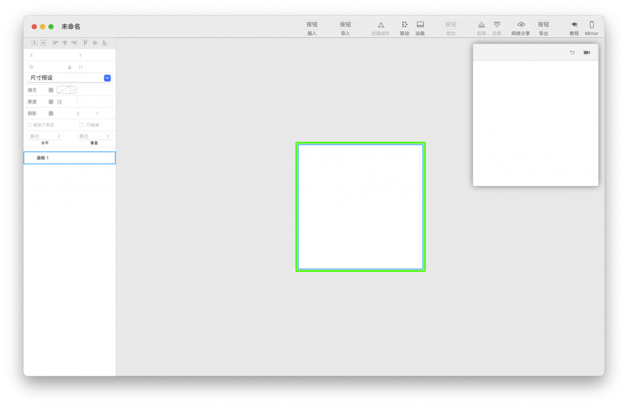Click the 导入 import button
Image resolution: width=628 pixels, height=407 pixels.
pyautogui.click(x=345, y=25)
